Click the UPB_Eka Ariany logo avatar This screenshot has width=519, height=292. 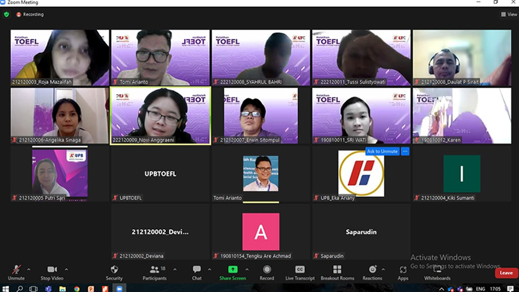coord(361,174)
